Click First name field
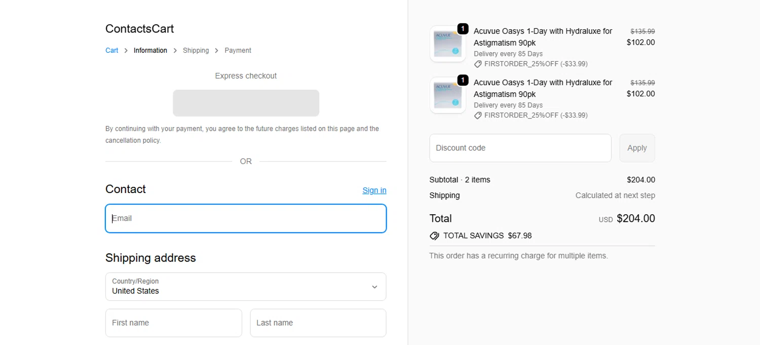This screenshot has width=760, height=345. pos(174,323)
